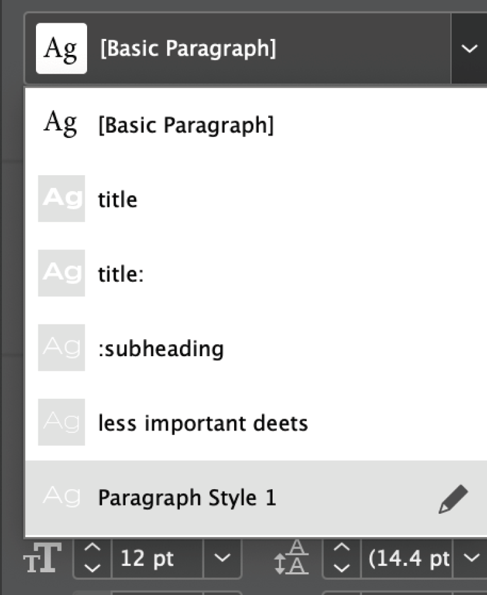Click the Ag preview beside ':subheading'

click(x=61, y=347)
